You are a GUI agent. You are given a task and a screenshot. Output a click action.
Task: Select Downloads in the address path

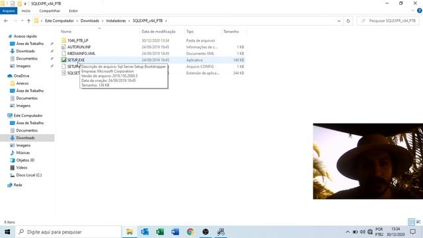click(90, 20)
